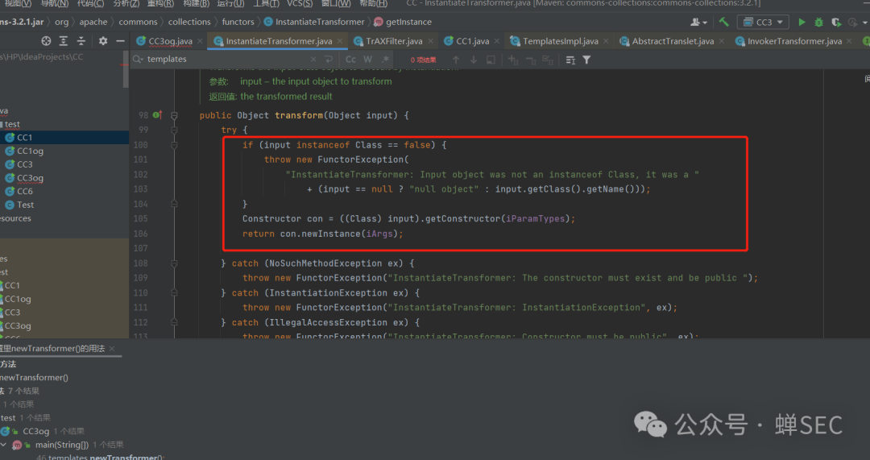
Task: Go to previous search occurrence arrow
Action: 456,60
